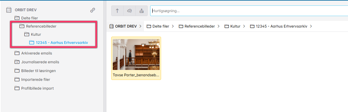Collapse the Referencebilleder folder node
This screenshot has height=112, width=348.
(x=22, y=26)
